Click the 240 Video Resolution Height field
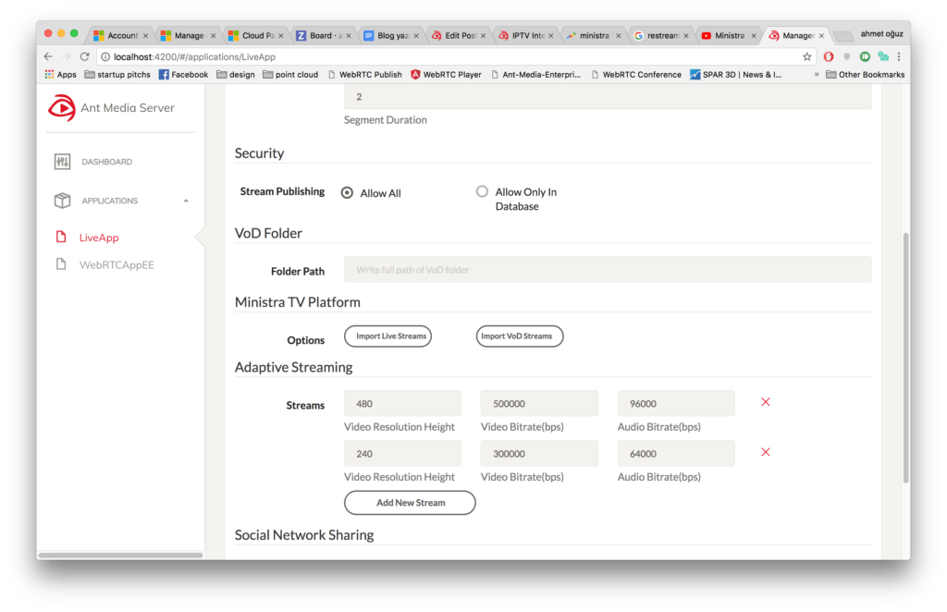The width and height of the screenshot is (947, 612). click(x=402, y=453)
